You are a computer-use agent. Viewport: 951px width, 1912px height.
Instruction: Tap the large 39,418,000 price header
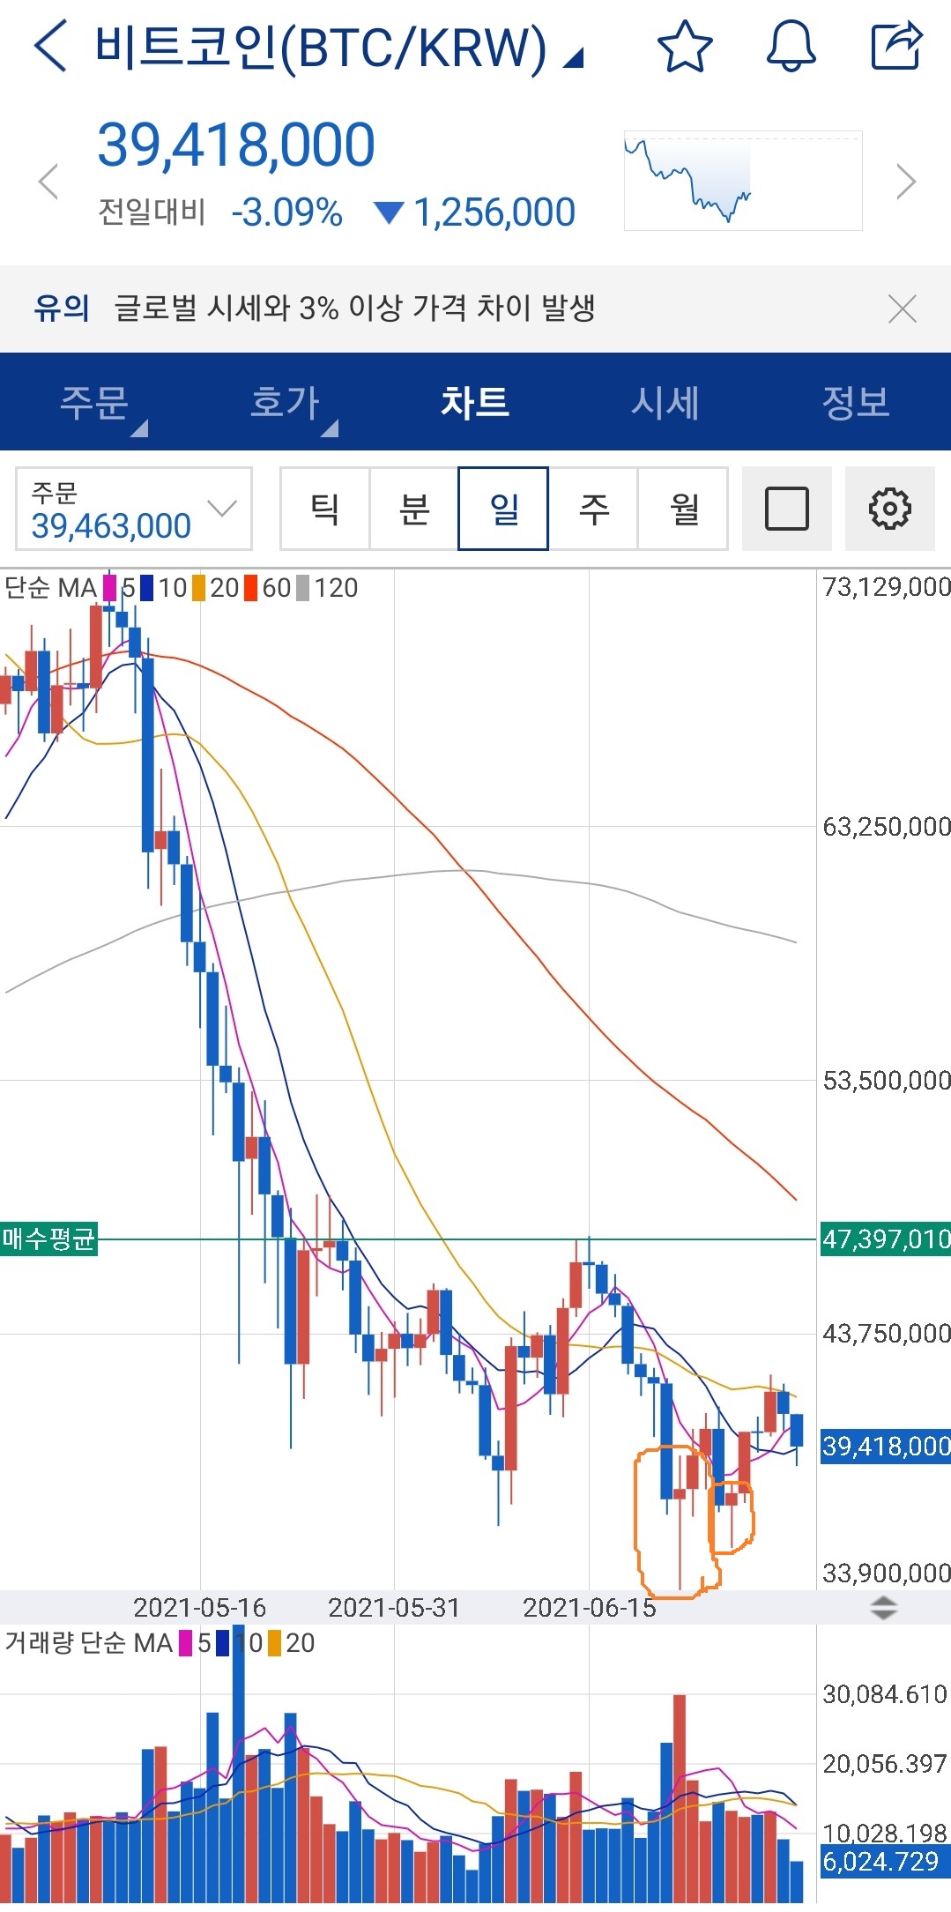pyautogui.click(x=236, y=145)
